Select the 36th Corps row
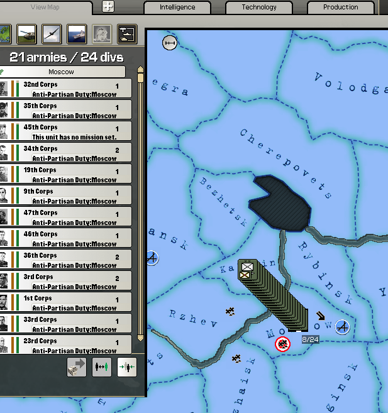 (x=65, y=259)
